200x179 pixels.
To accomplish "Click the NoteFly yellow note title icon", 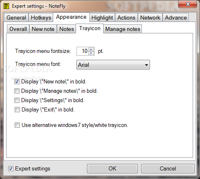I will tap(6, 6).
